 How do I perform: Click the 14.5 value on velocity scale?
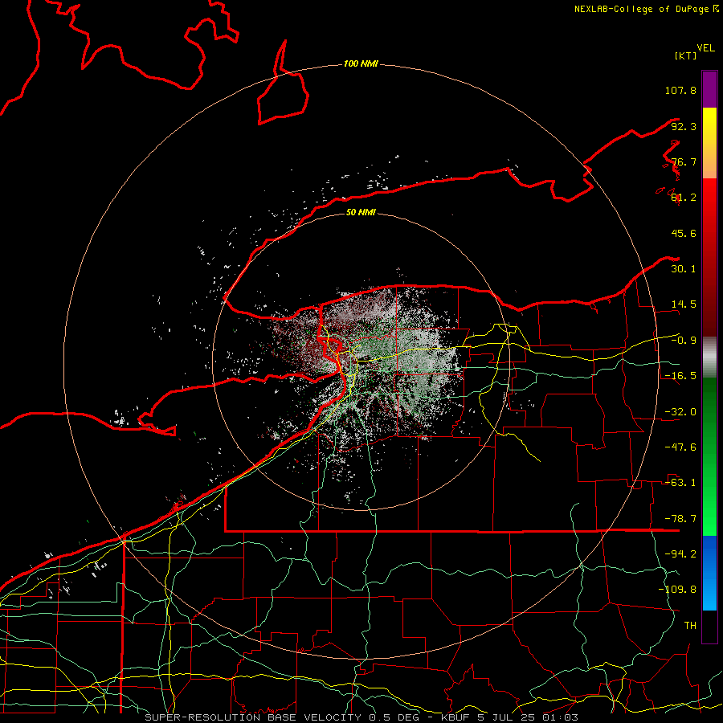(x=684, y=304)
